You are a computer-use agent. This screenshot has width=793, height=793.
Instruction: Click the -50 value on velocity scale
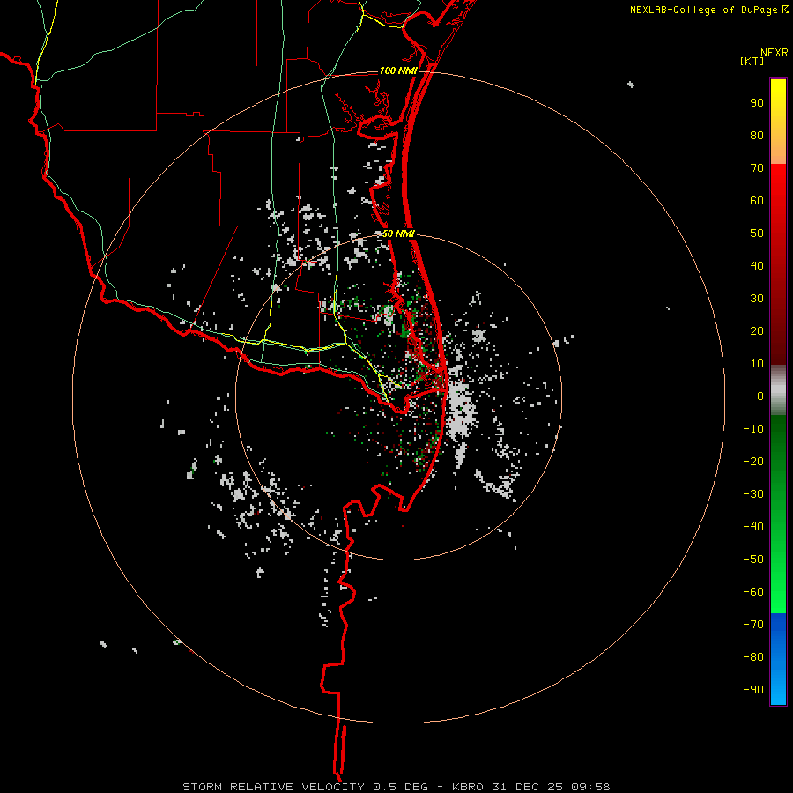pos(753,560)
